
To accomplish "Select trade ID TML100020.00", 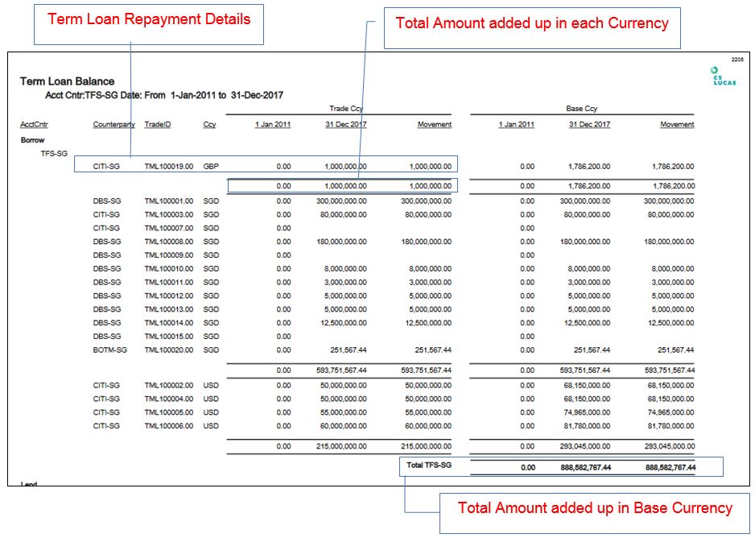I will click(x=168, y=350).
